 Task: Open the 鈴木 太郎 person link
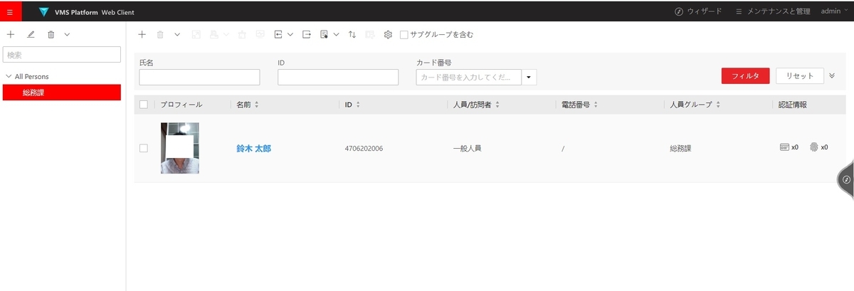click(254, 148)
